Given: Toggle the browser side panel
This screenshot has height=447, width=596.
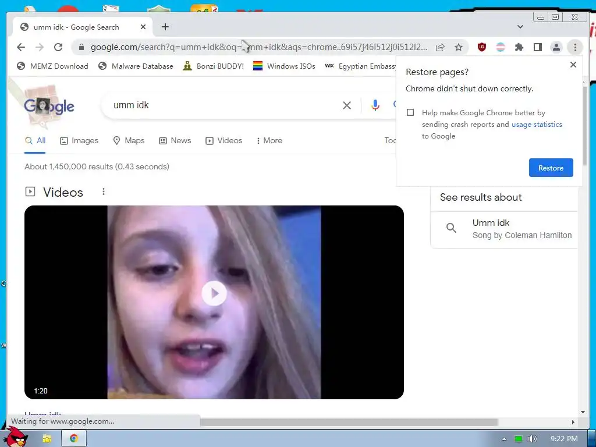Looking at the screenshot, I should point(537,47).
